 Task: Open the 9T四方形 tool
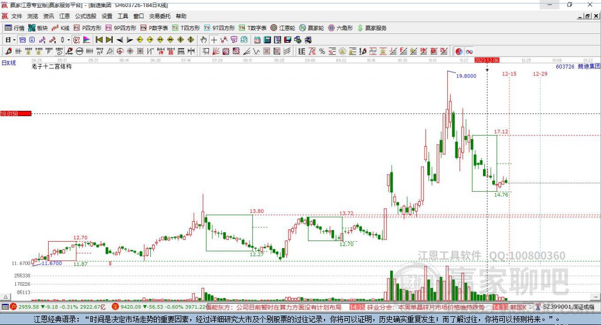[x=220, y=28]
